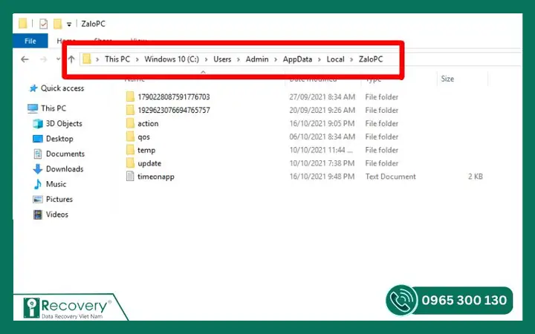Expand chevron after Admin breadcrumb

click(276, 59)
